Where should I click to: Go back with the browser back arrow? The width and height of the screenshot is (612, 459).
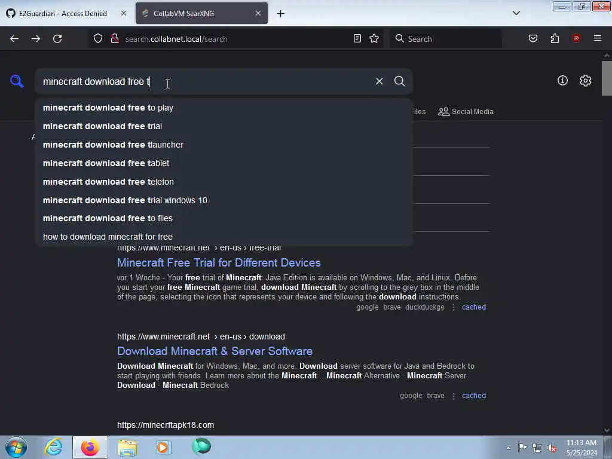pos(14,39)
